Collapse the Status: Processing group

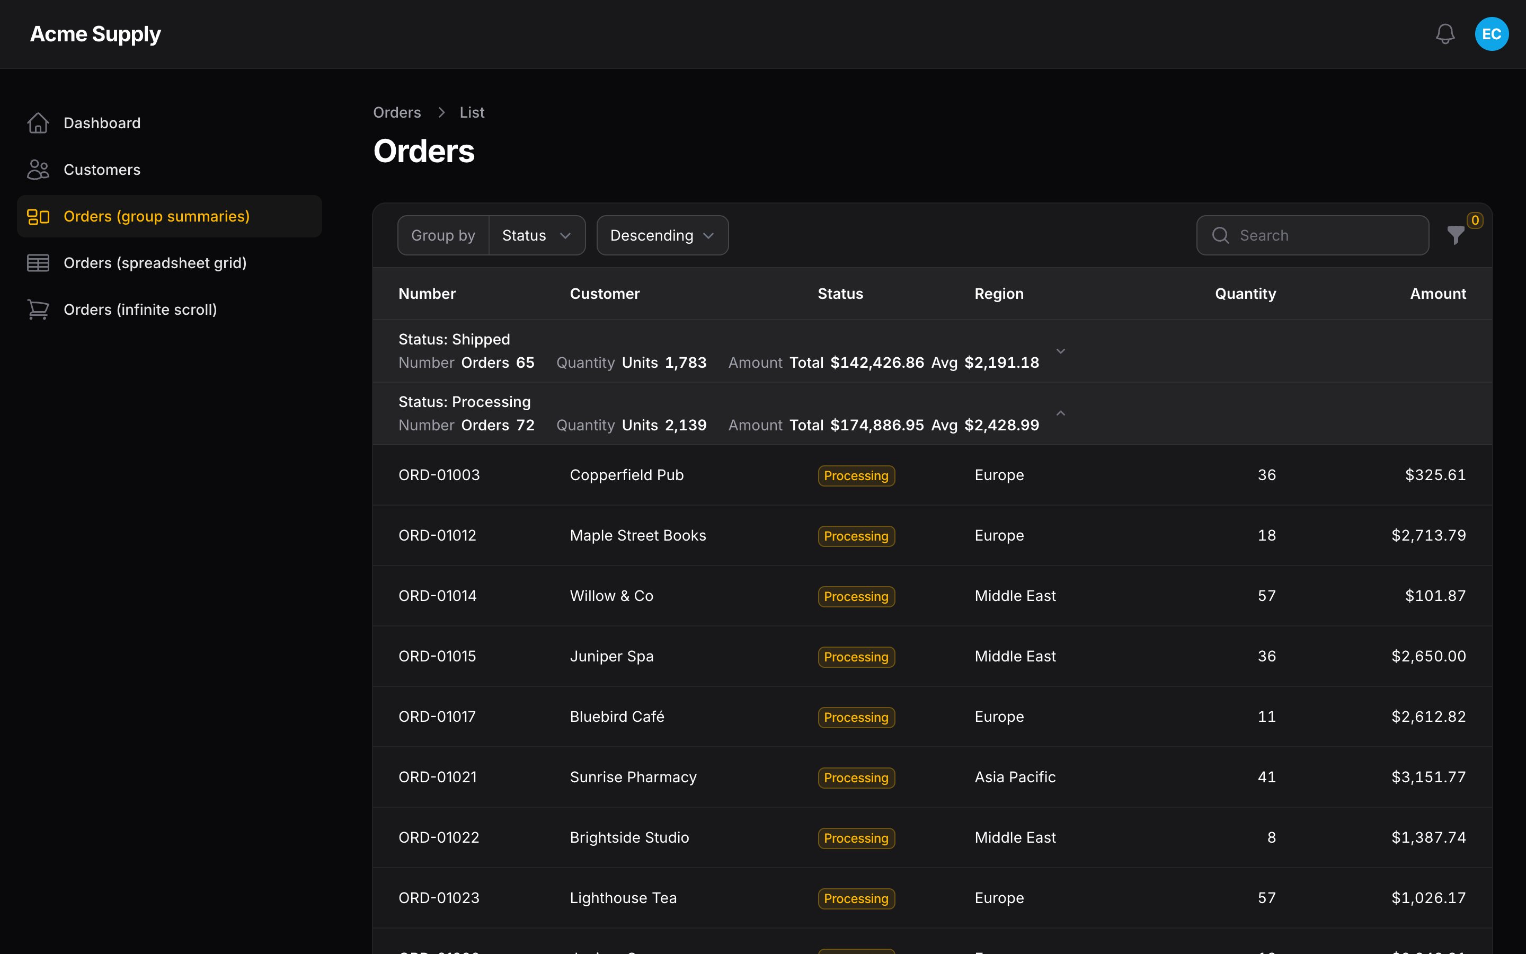[x=1061, y=413]
